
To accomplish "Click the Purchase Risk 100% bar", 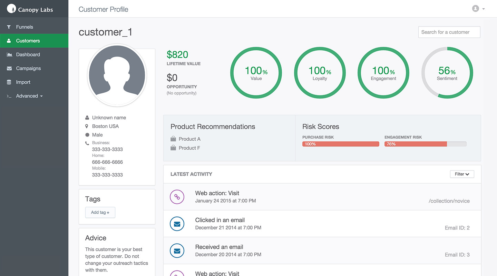I will tap(341, 144).
